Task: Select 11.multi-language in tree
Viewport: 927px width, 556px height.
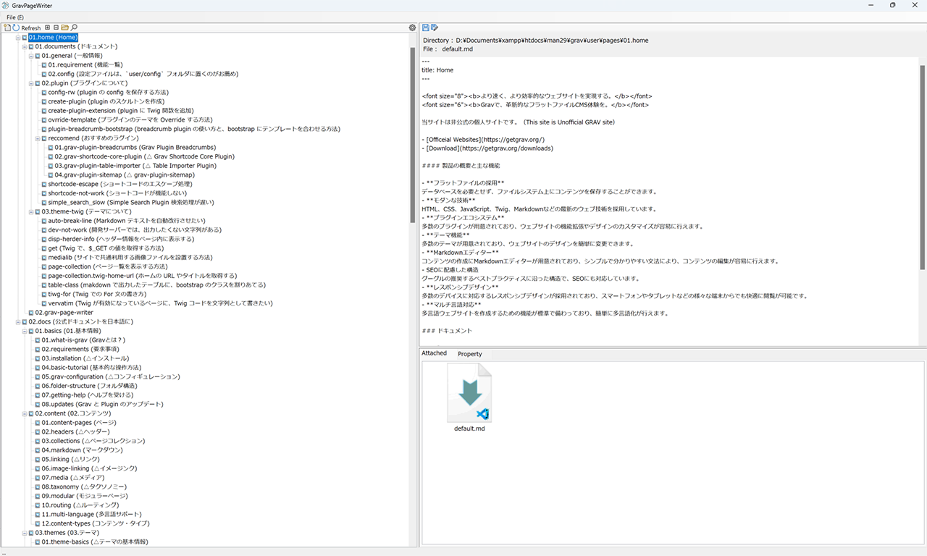Action: [x=93, y=514]
